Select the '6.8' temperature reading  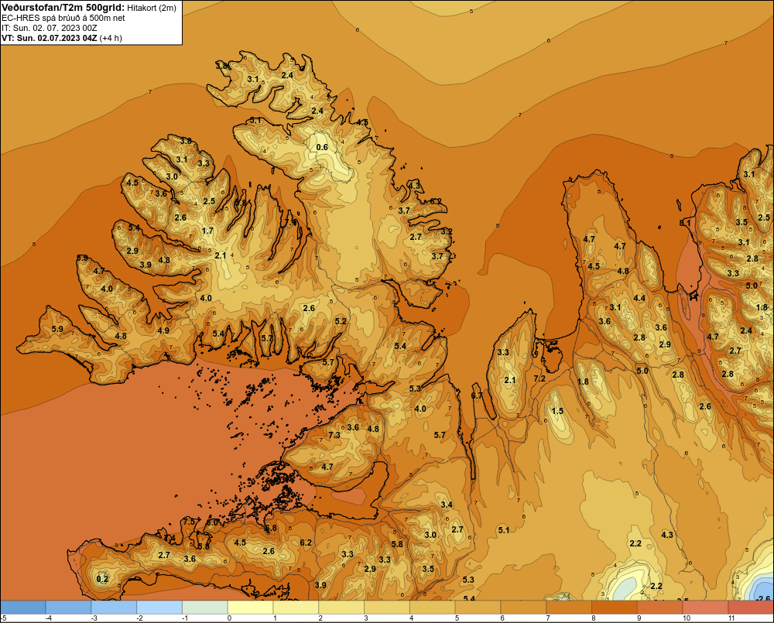[270, 528]
